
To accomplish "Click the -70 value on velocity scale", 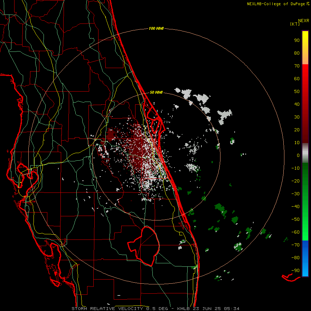I will (295, 245).
